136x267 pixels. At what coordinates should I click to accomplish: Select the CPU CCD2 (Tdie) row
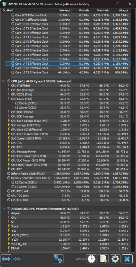pos(67,99)
